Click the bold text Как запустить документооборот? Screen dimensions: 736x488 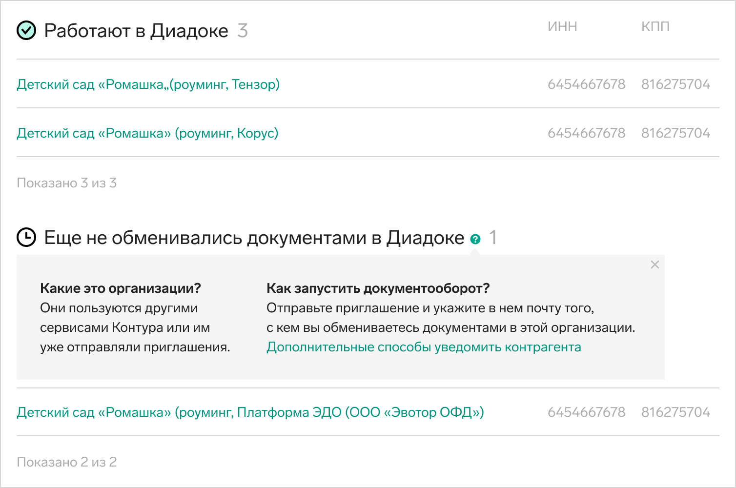point(378,288)
